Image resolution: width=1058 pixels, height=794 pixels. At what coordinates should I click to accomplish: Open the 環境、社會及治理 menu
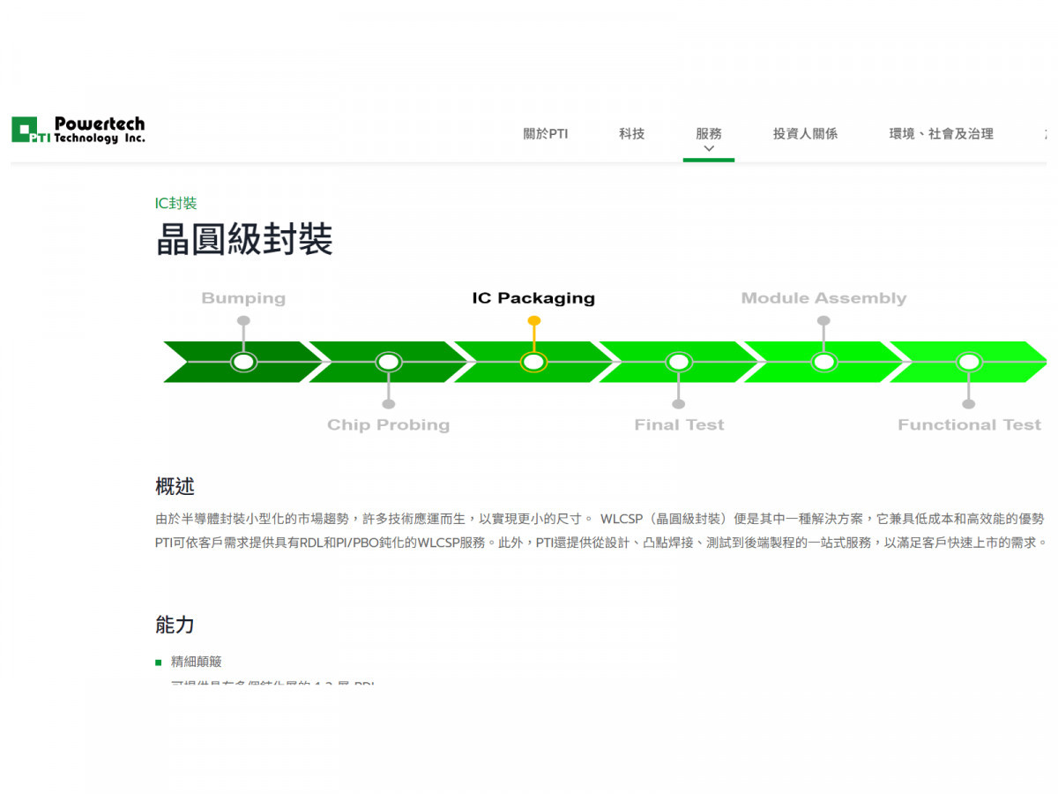click(x=941, y=134)
